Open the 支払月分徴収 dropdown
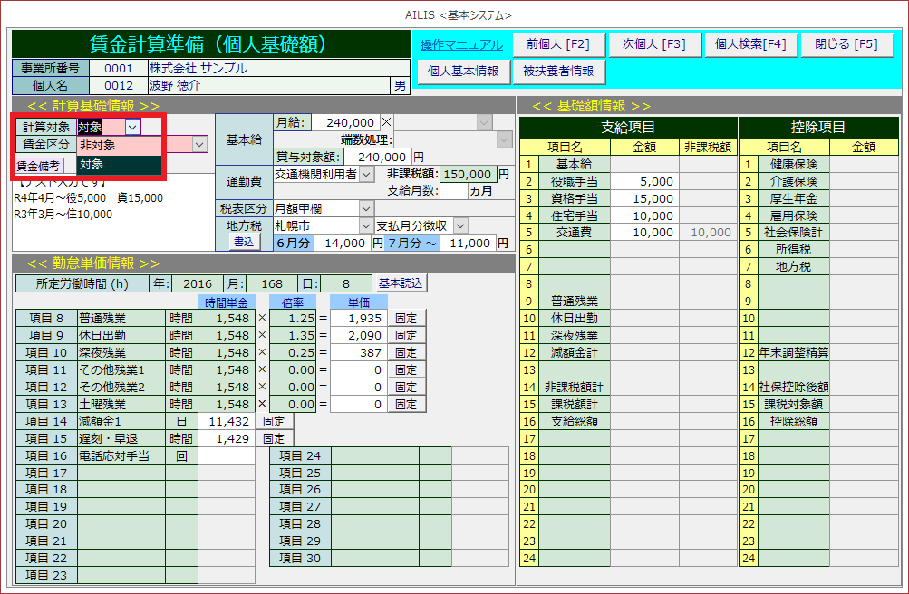Screen dimensions: 909x594 click(460, 225)
